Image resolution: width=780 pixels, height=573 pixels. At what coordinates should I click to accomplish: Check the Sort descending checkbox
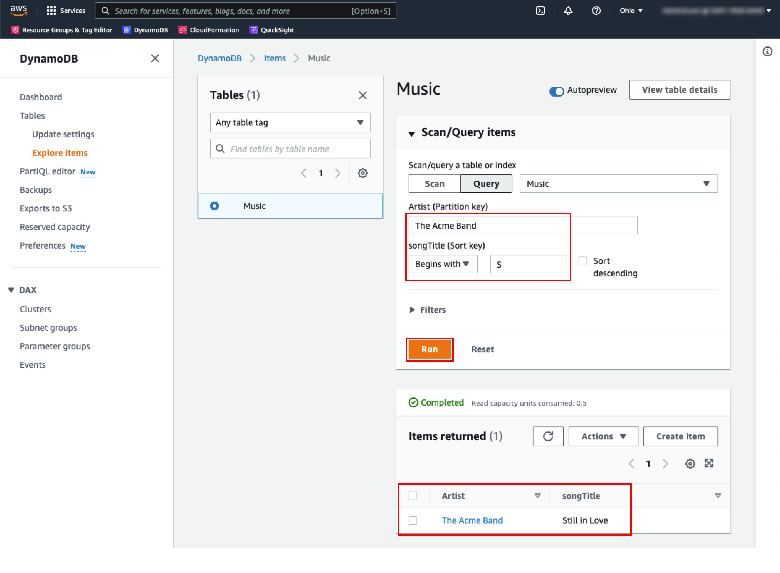(583, 261)
